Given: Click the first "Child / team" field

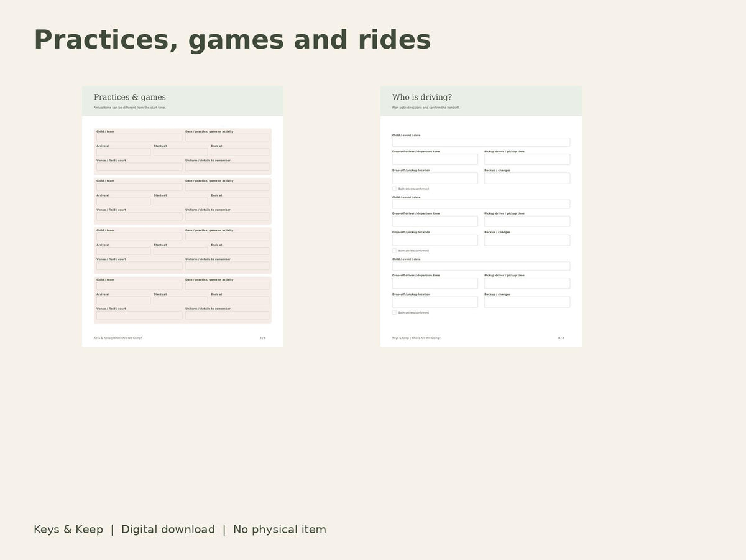Looking at the screenshot, I should click(139, 138).
